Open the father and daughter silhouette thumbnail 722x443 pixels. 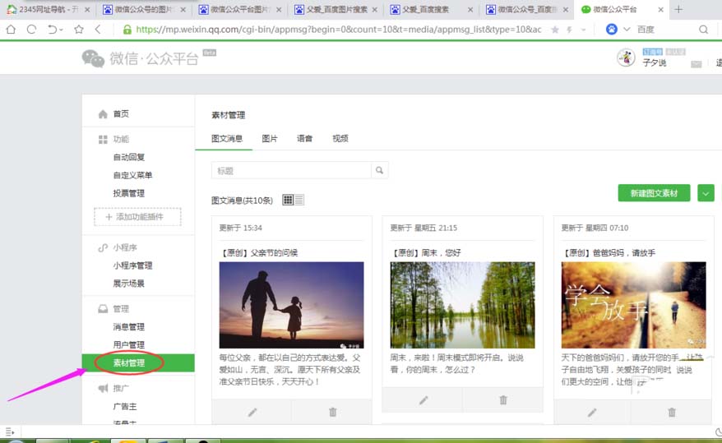coord(291,305)
